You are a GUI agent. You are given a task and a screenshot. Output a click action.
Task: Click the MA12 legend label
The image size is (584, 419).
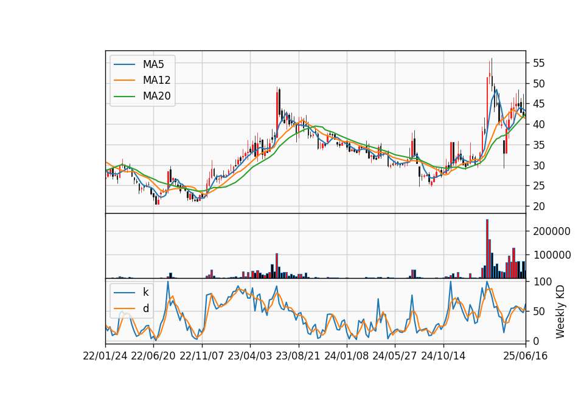point(156,80)
